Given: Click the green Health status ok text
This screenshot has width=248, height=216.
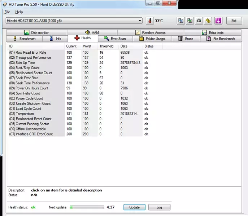Looking at the screenshot, I should click(x=33, y=207).
